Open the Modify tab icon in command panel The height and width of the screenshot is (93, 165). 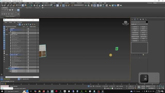click(x=135, y=19)
